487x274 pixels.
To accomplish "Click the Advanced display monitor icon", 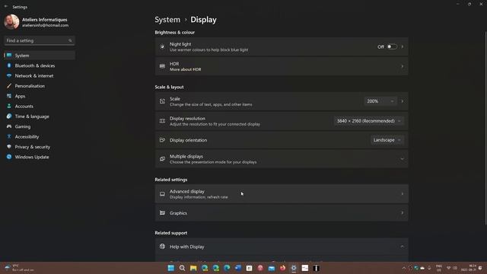I will click(162, 194).
